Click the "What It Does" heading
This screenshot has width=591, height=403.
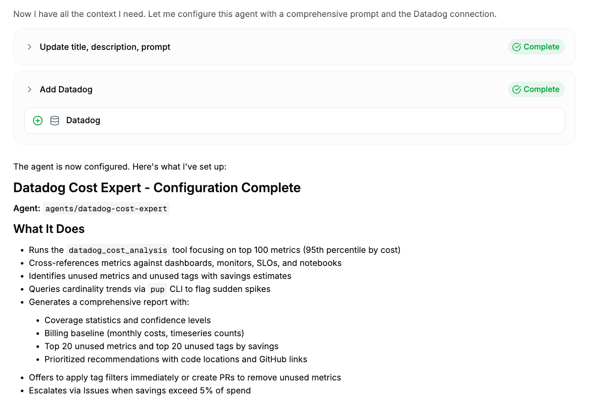49,229
